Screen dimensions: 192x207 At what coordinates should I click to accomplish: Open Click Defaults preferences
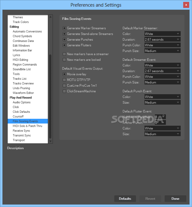[21, 112]
